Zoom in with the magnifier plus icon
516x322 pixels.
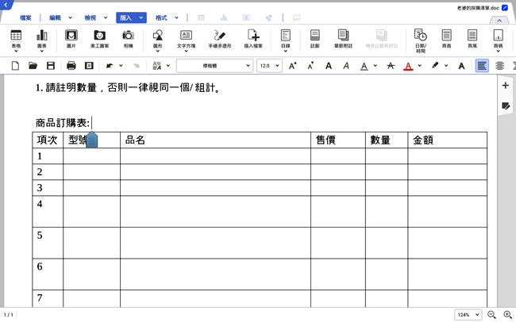tap(508, 315)
